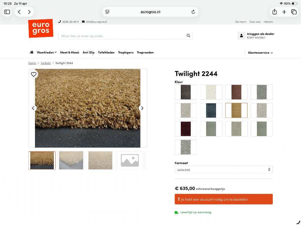Show next product photo with right arrow
301x225 pixels.
click(142, 108)
